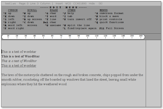
Task: Click line starting 'The tires of the motorcycle'
Action: [x=72, y=75]
